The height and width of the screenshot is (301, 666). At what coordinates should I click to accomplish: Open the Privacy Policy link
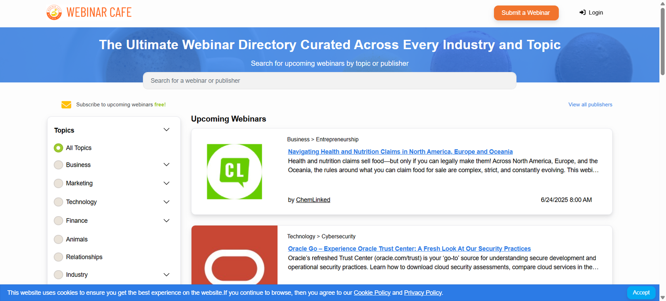(x=423, y=293)
